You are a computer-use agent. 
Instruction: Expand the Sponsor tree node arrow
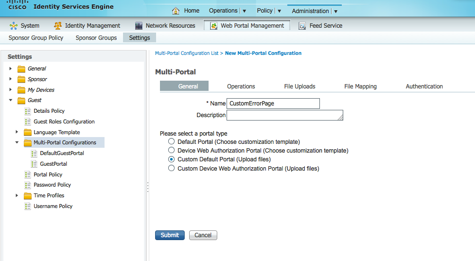click(x=10, y=79)
